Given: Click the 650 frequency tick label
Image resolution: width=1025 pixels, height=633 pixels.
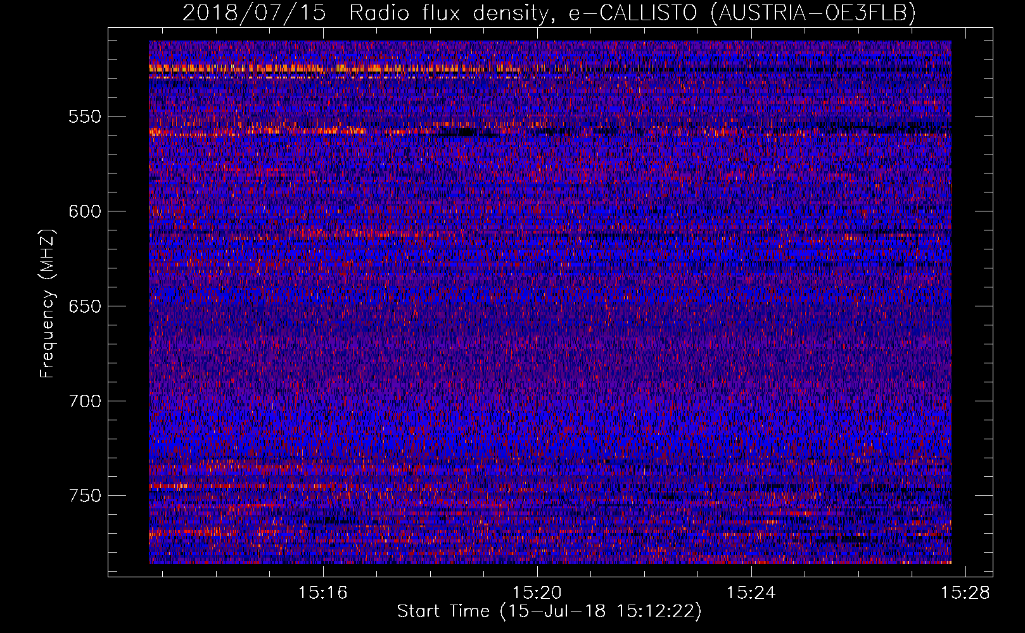Looking at the screenshot, I should pos(84,306).
